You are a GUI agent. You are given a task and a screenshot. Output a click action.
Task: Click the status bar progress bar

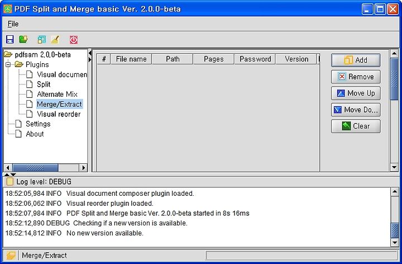point(301,255)
